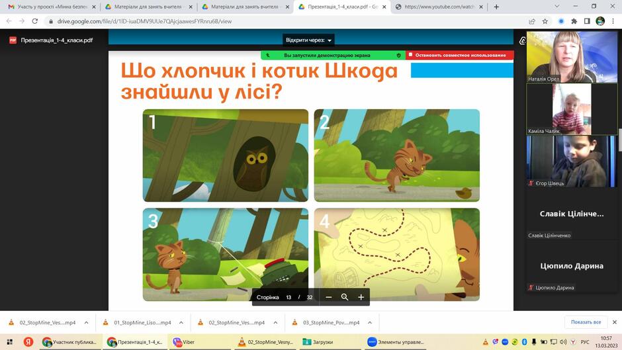Close the YouTube tab
Viewport: 622px width, 350px height.
tap(481, 7)
